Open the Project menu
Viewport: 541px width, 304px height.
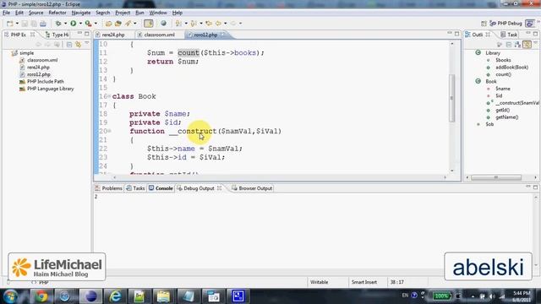tap(123, 13)
